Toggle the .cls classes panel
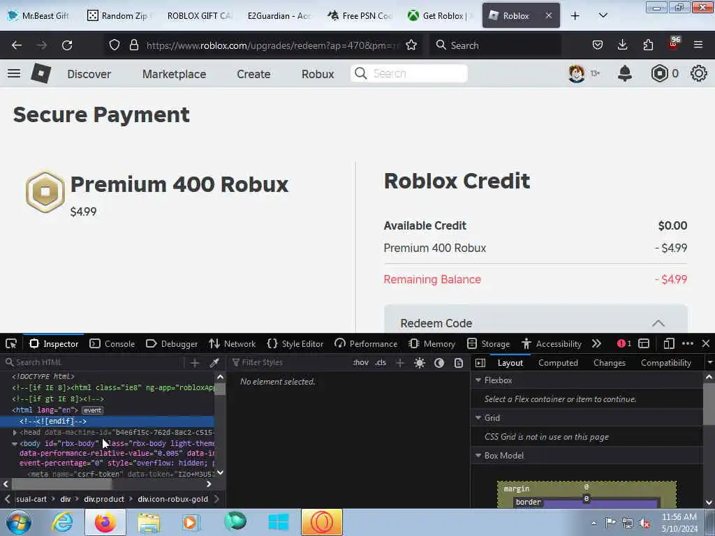This screenshot has height=536, width=715. (381, 363)
